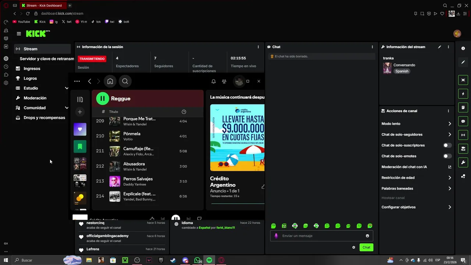
Task: Send message with green Chat button
Action: coord(366,247)
